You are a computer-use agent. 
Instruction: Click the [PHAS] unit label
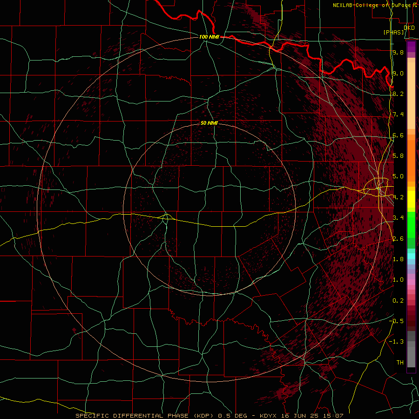tap(393, 32)
